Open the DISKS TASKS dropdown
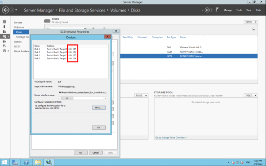Screen dimensions: 266x166 point(251,22)
